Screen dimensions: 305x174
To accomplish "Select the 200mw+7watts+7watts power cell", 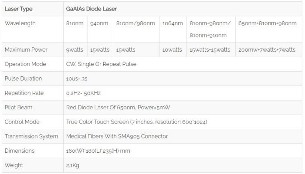I will click(x=267, y=50).
